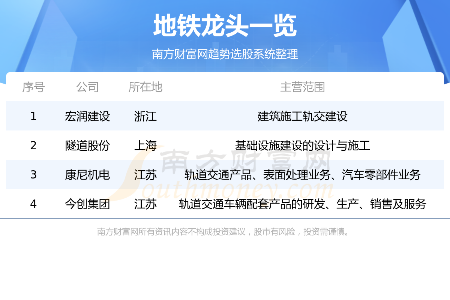Click the 公司 column header
Image resolution: width=450 pixels, height=300 pixels.
[x=87, y=87]
